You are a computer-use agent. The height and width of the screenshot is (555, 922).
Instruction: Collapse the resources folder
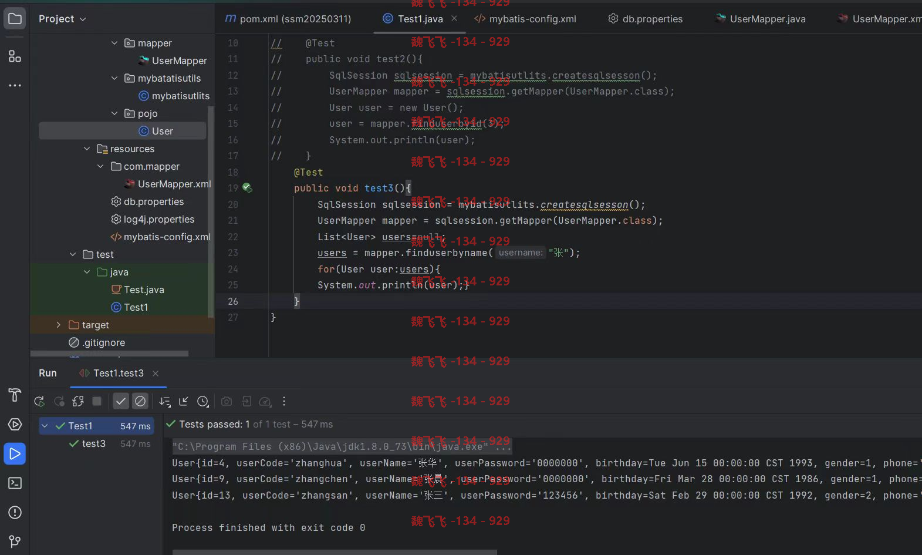pos(87,149)
